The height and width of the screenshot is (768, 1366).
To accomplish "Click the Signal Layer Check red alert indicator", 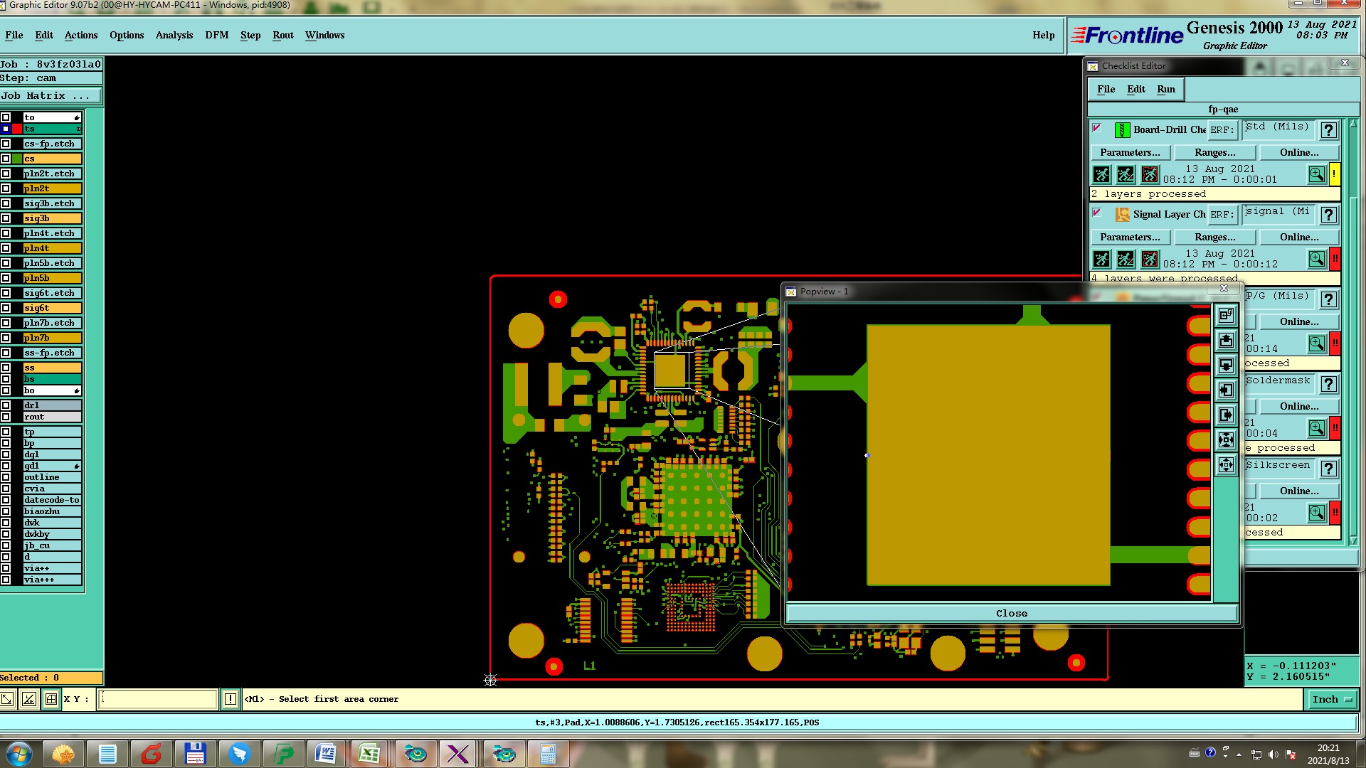I will click(1335, 259).
